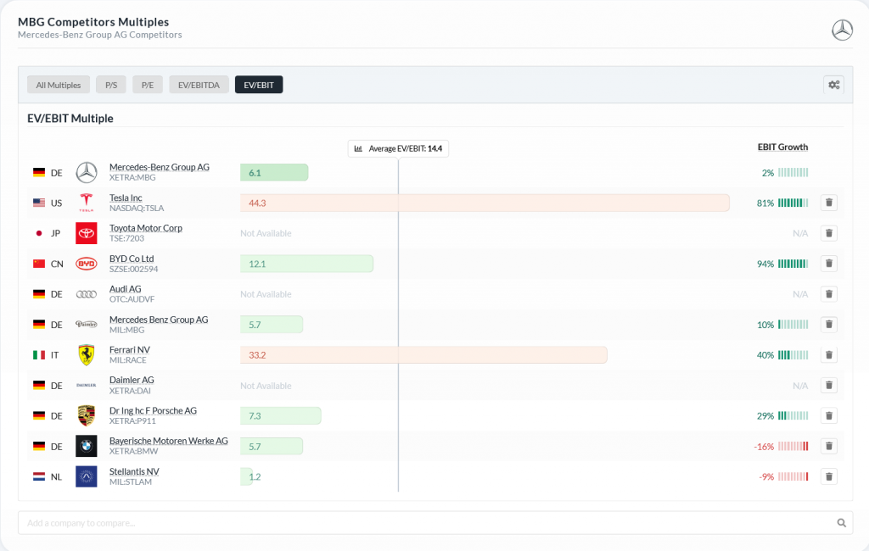Image resolution: width=869 pixels, height=551 pixels.
Task: Click the Ferrari prancing horse logo
Action: (x=87, y=355)
